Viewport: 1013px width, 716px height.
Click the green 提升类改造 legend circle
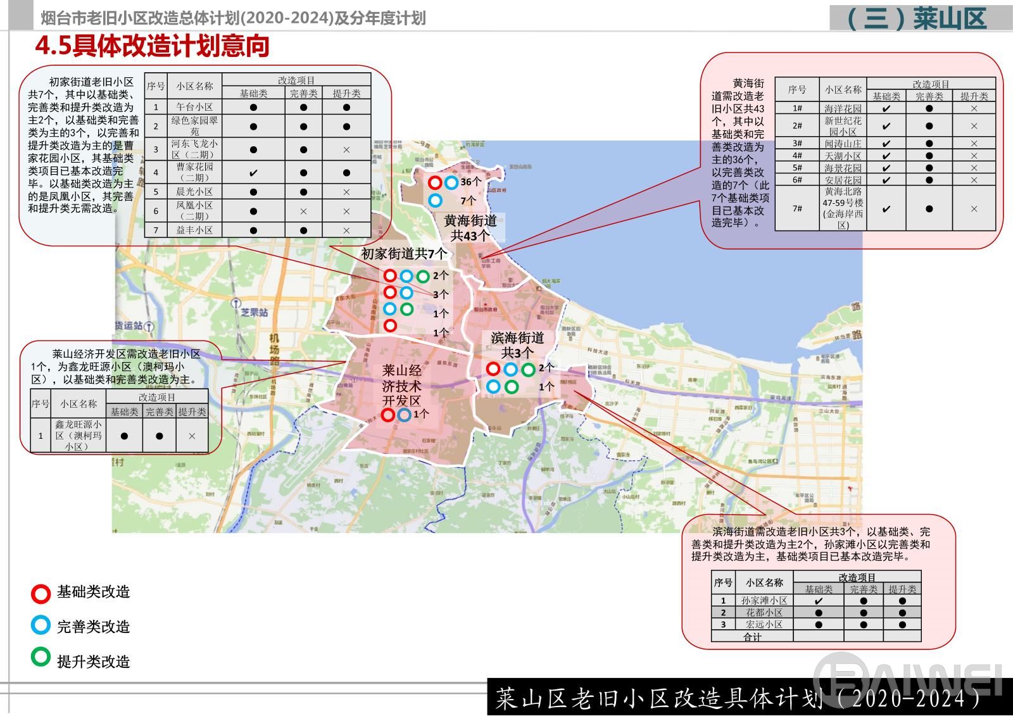(x=41, y=657)
